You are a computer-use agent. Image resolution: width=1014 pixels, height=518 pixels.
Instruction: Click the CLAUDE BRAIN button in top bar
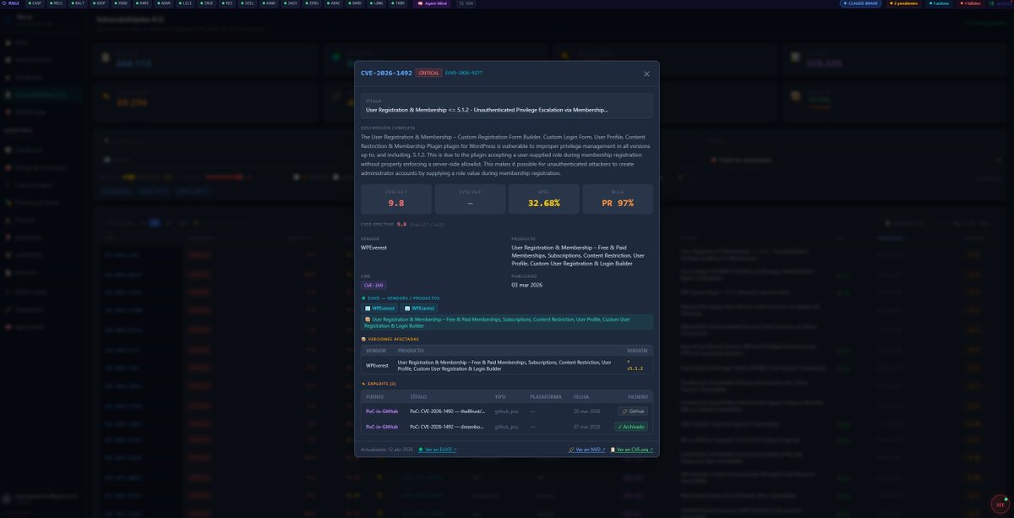coord(860,3)
